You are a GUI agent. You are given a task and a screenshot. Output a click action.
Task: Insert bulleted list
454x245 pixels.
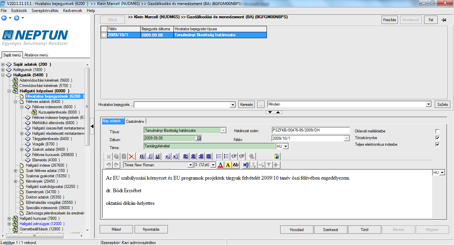tap(226, 156)
